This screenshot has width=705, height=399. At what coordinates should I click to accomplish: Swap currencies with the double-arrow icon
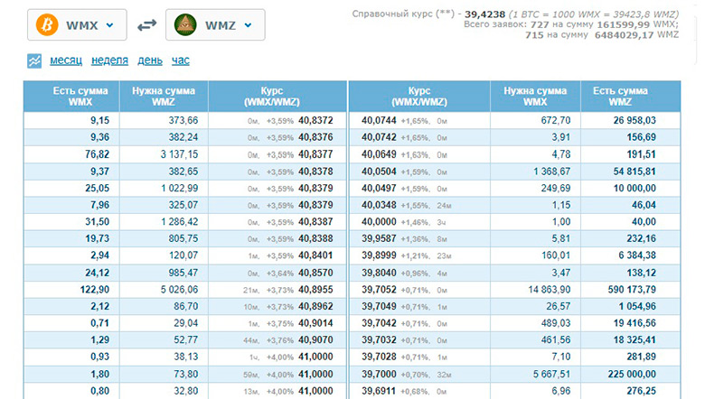point(147,25)
